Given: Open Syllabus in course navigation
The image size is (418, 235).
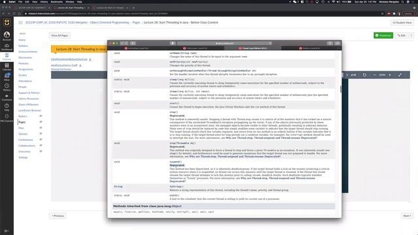Looking at the screenshot, I should [24, 46].
